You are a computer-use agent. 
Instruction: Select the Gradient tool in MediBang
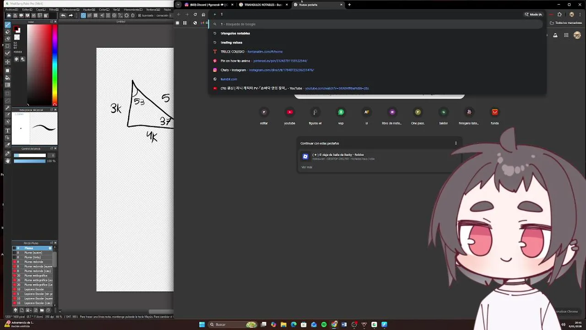[x=8, y=85]
